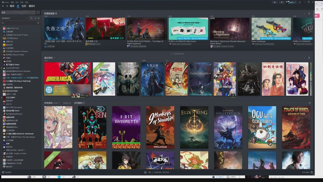This screenshot has width=323, height=182.
Task: Click the recent-activity clock icon in the sidebar
Action: tap(35, 18)
